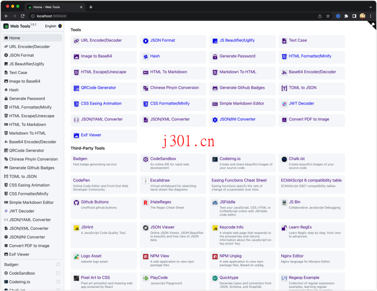
Task: Click the Image to Base64 card icon
Action: 76,57
